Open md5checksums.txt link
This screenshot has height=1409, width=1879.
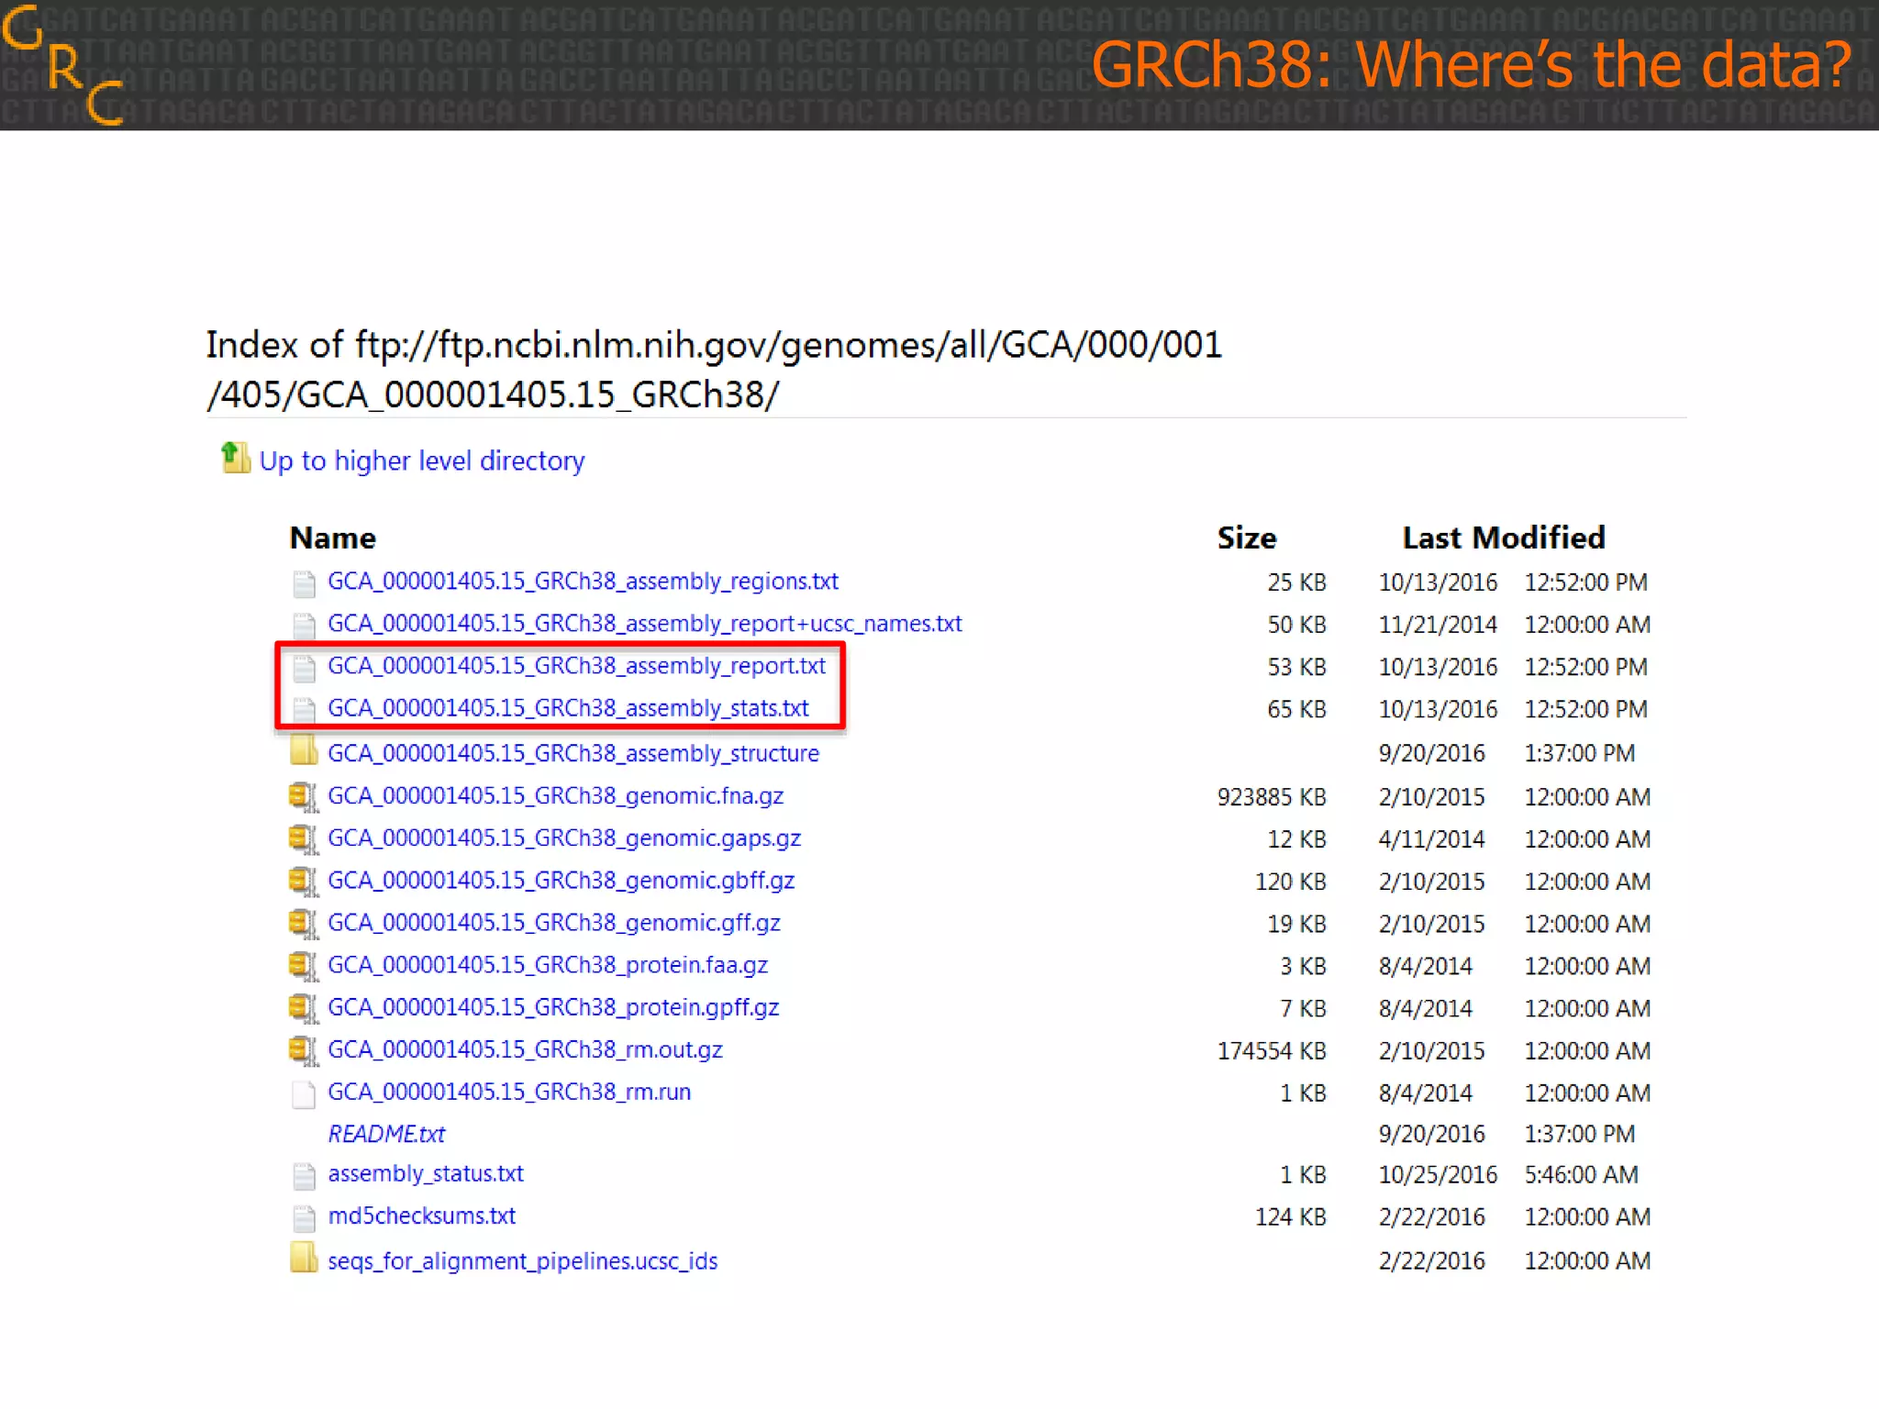[x=422, y=1216]
